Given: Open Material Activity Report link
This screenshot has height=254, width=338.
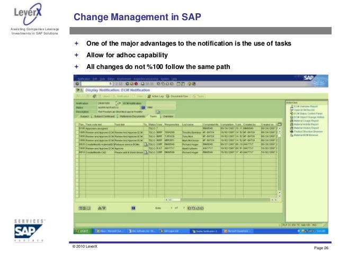Looking at the screenshot, I should pos(305,124).
